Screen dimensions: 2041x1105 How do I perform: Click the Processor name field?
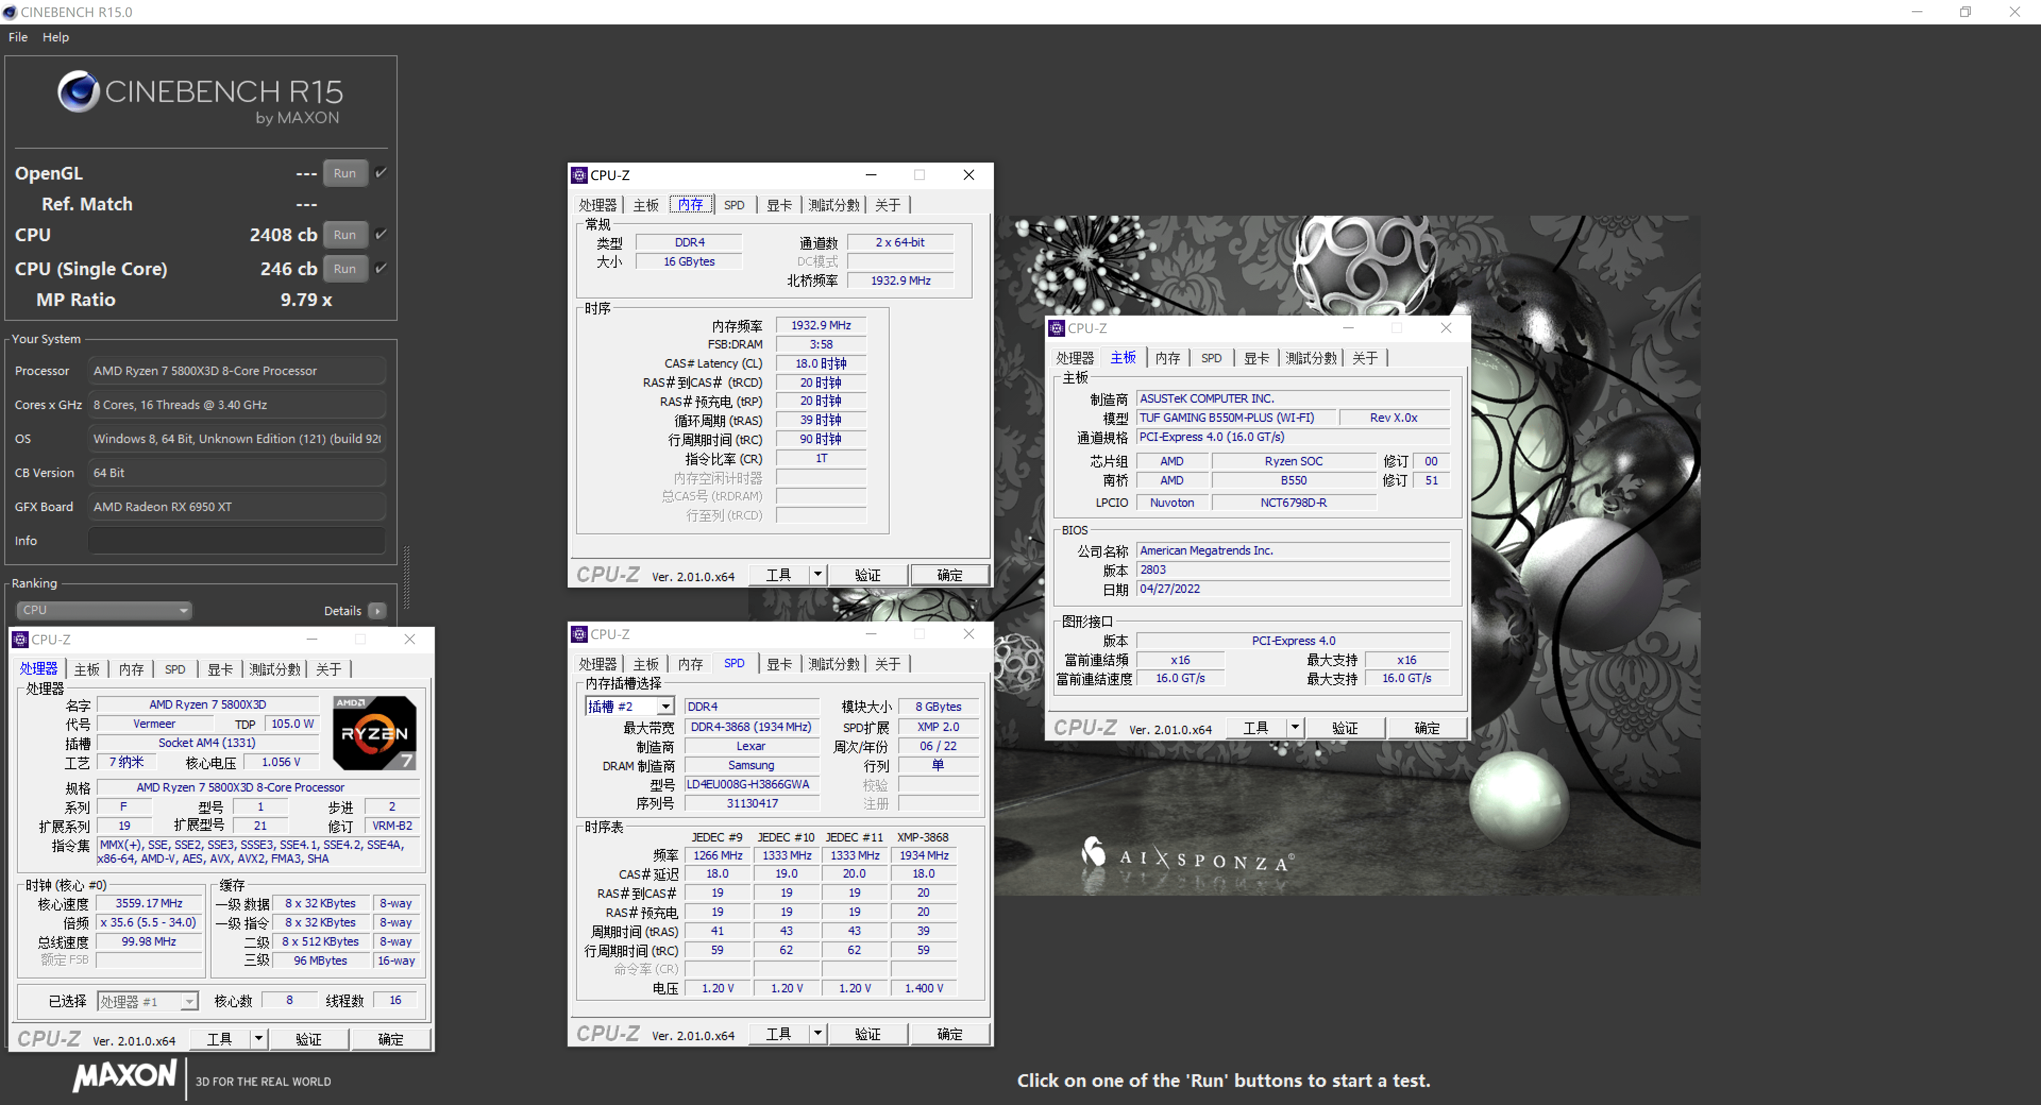[237, 370]
